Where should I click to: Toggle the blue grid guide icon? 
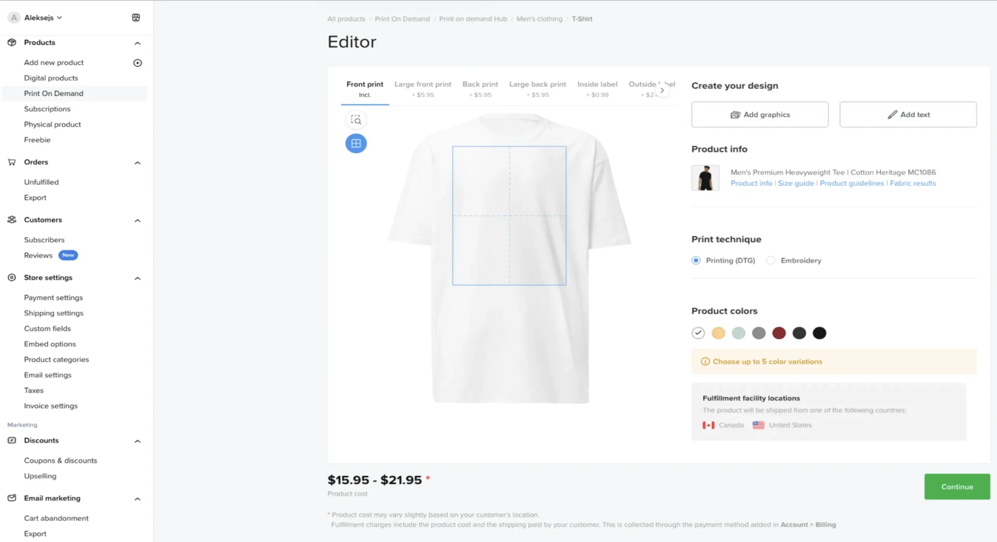[x=356, y=143]
